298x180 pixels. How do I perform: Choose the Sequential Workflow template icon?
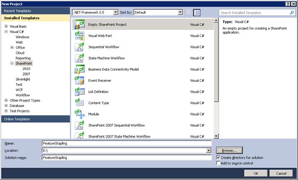79,47
